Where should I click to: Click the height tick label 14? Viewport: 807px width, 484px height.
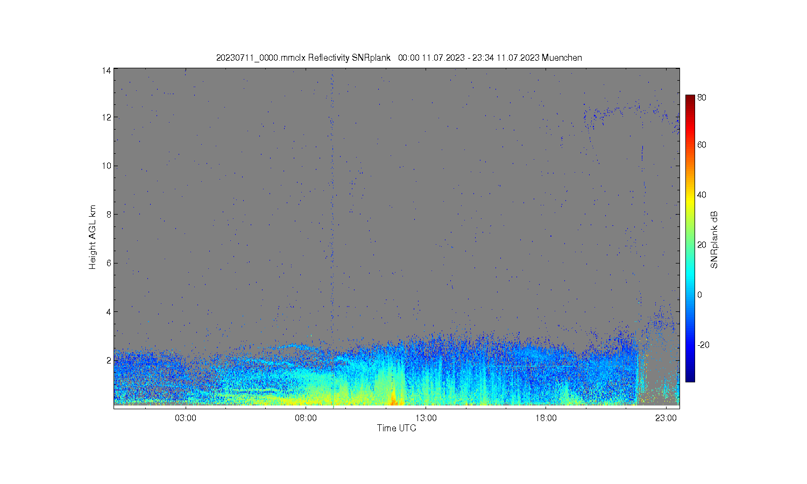point(107,70)
